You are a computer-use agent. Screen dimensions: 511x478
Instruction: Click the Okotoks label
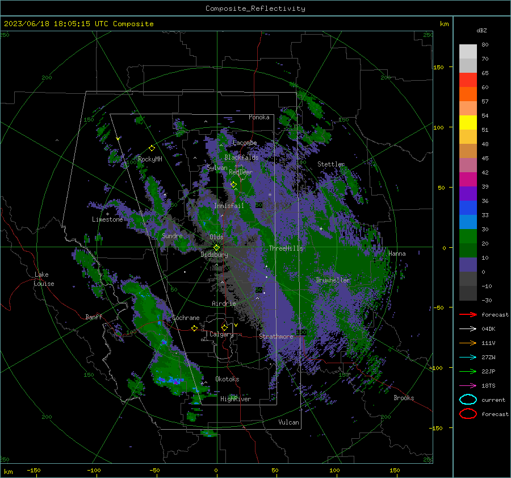click(x=227, y=379)
